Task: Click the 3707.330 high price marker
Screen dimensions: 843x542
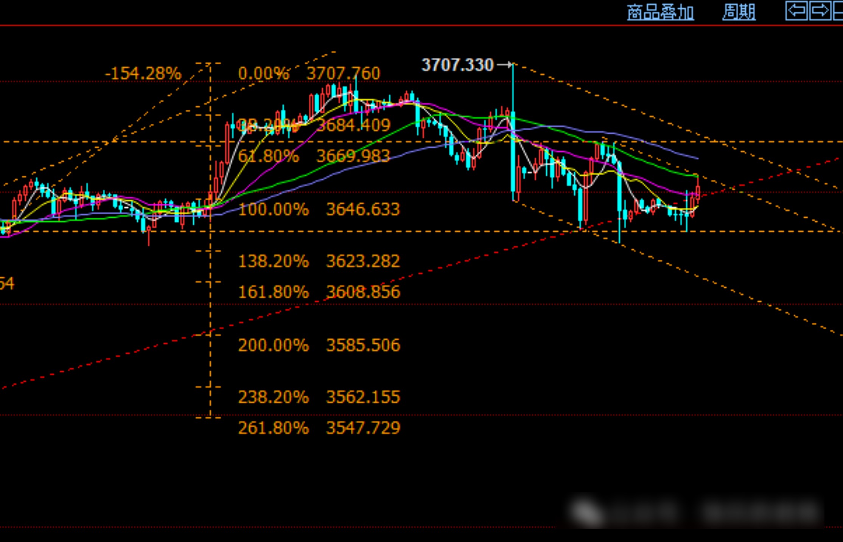Action: click(x=457, y=65)
